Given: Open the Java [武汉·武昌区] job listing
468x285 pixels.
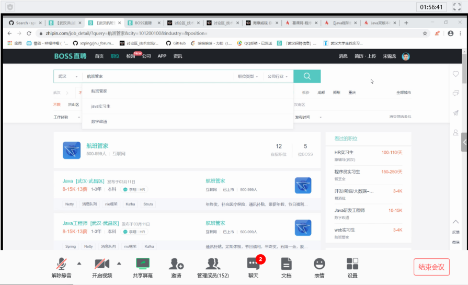Looking at the screenshot, I should click(83, 181).
